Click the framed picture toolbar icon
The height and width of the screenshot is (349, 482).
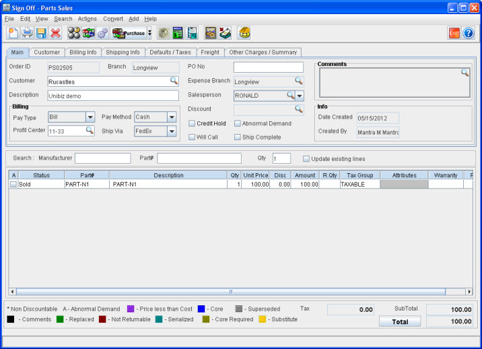(x=211, y=33)
